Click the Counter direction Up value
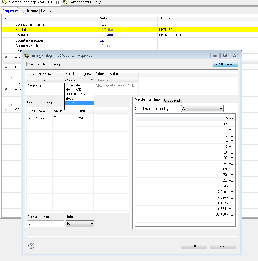 pyautogui.click(x=102, y=40)
